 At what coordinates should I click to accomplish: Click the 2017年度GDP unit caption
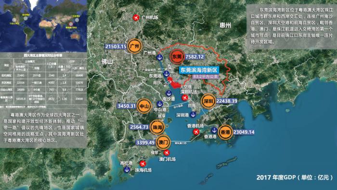pos(295,177)
